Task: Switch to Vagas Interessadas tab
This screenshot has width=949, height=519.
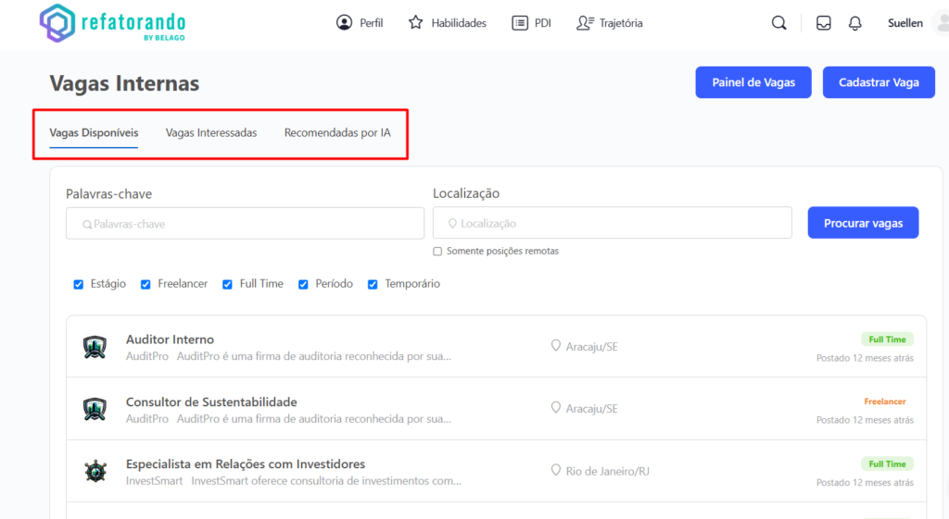Action: click(211, 132)
